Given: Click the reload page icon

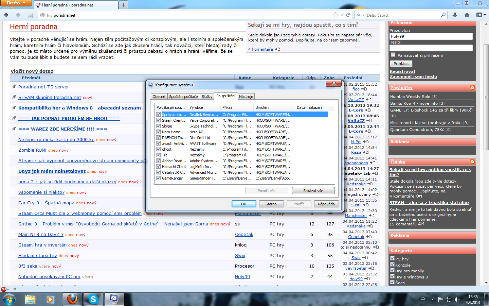Looking at the screenshot, I should tap(348, 15).
